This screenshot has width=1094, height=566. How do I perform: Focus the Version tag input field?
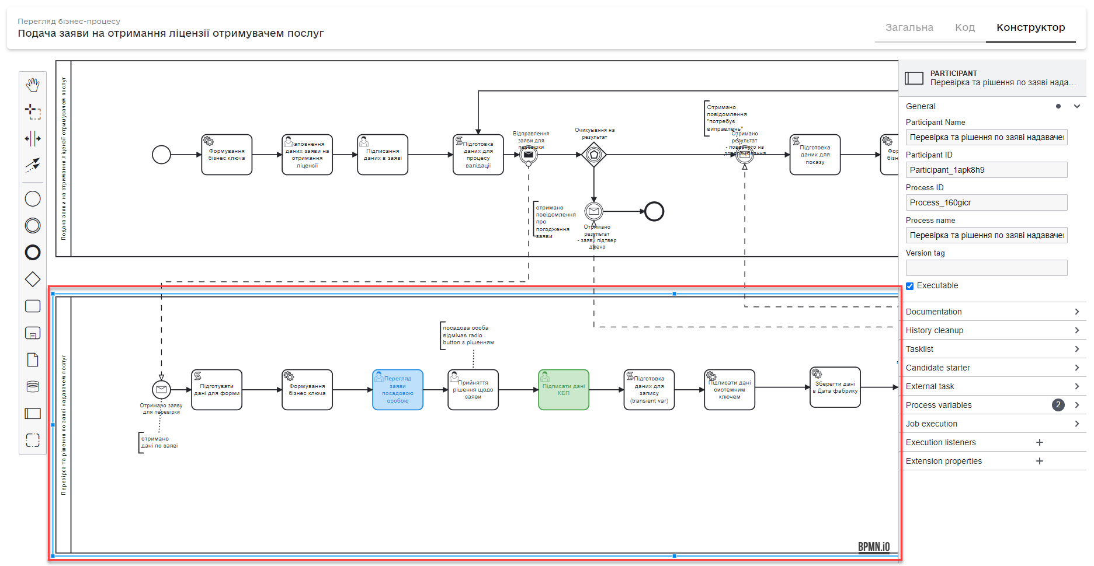tap(987, 268)
